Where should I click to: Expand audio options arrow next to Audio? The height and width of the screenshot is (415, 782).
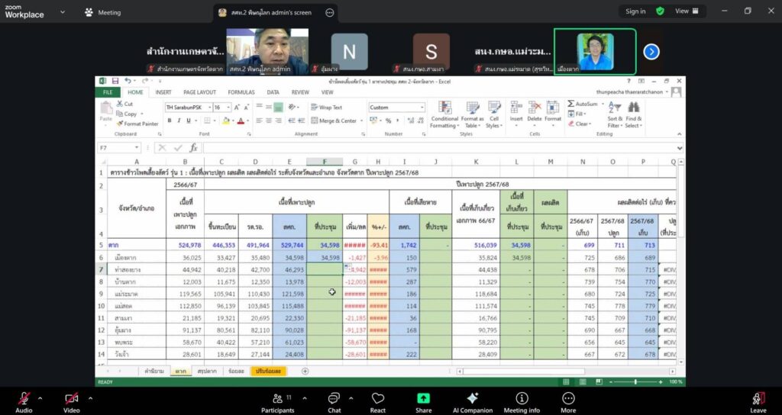[40, 398]
